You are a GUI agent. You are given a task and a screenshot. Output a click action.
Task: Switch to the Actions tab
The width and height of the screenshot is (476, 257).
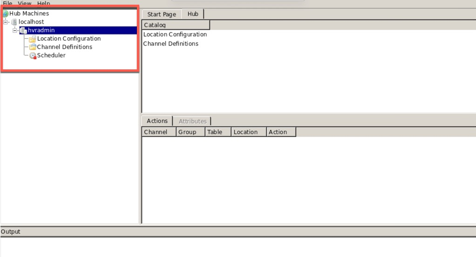coord(157,121)
